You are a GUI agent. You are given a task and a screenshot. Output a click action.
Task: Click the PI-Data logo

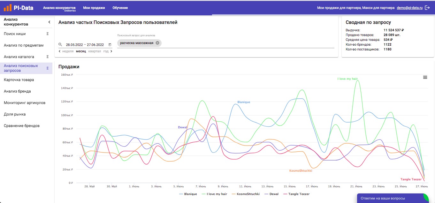(19, 8)
